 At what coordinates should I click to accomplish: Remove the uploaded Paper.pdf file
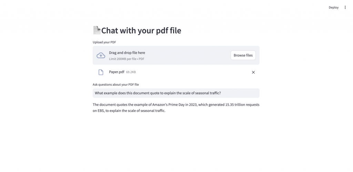(x=253, y=72)
